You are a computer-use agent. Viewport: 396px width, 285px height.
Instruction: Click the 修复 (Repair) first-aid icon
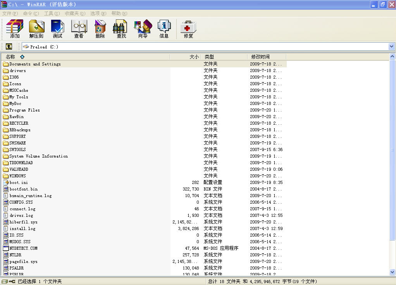coord(188,29)
